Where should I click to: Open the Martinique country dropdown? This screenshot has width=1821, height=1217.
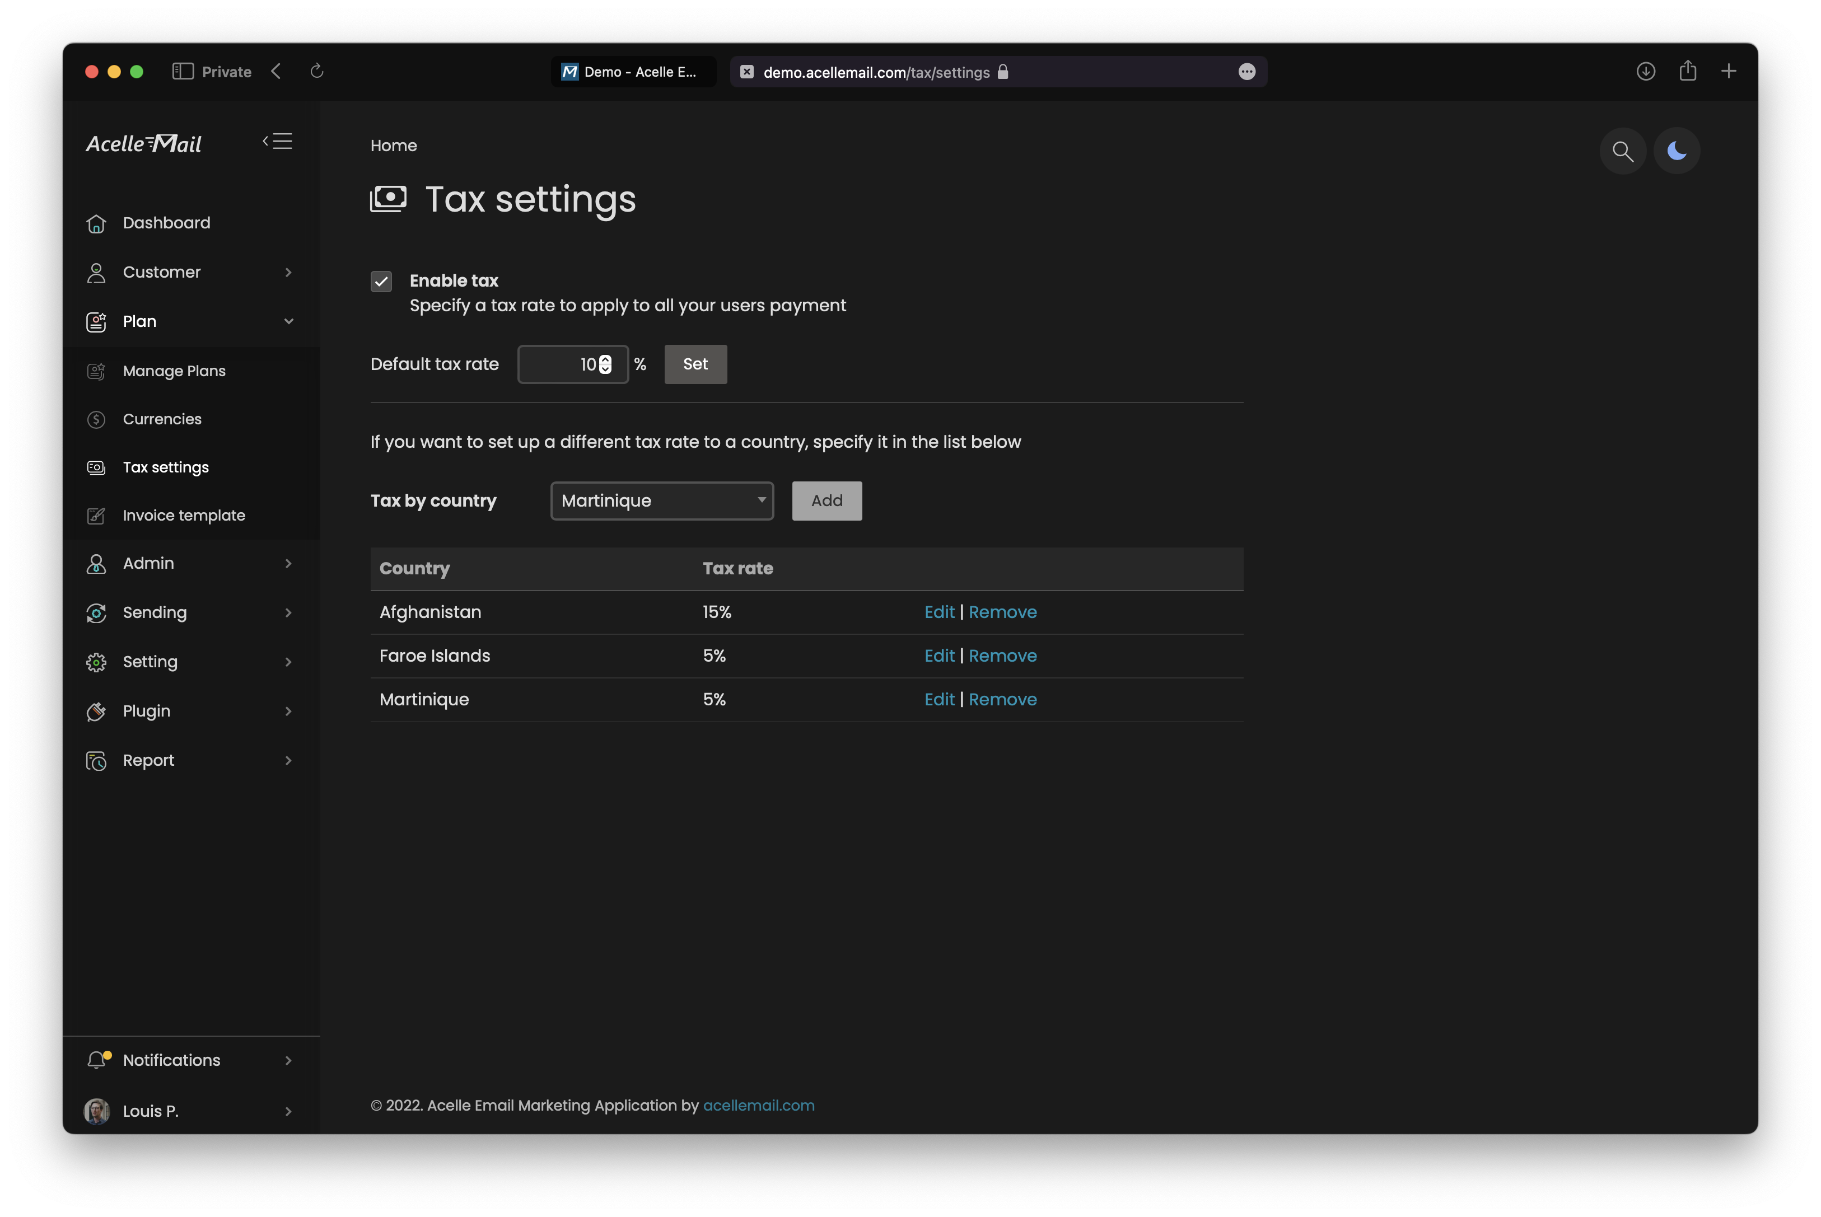[662, 500]
